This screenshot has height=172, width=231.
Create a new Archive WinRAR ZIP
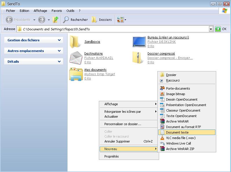pos(187,149)
